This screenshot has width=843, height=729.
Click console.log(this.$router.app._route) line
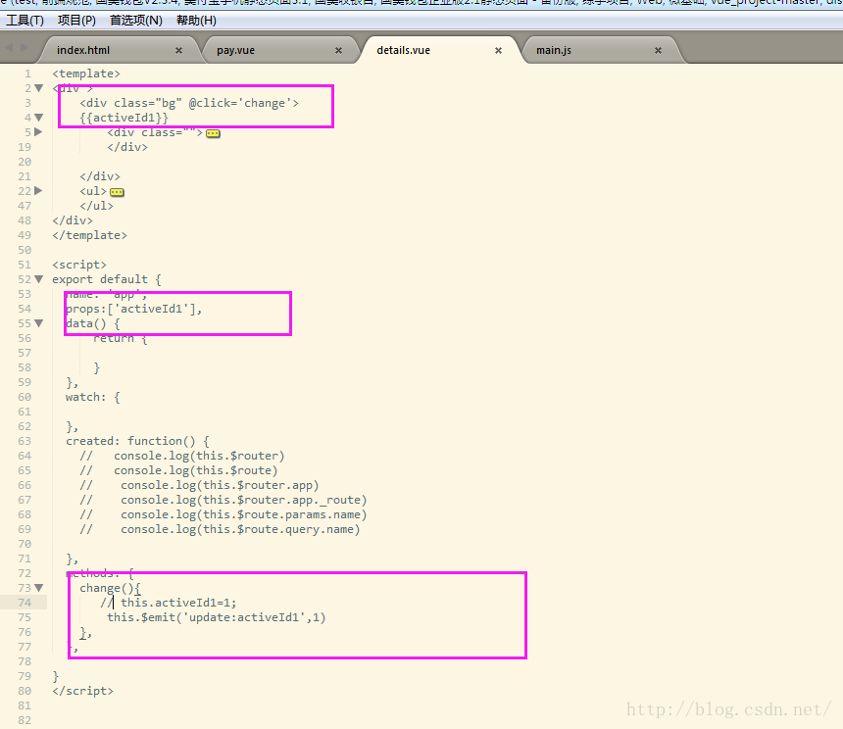point(223,500)
